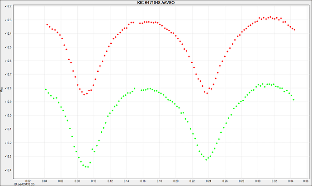Viewport: 312px width, 186px height.
Task: Click the +12.3 y-axis tick label
Action: click(x=8, y=20)
